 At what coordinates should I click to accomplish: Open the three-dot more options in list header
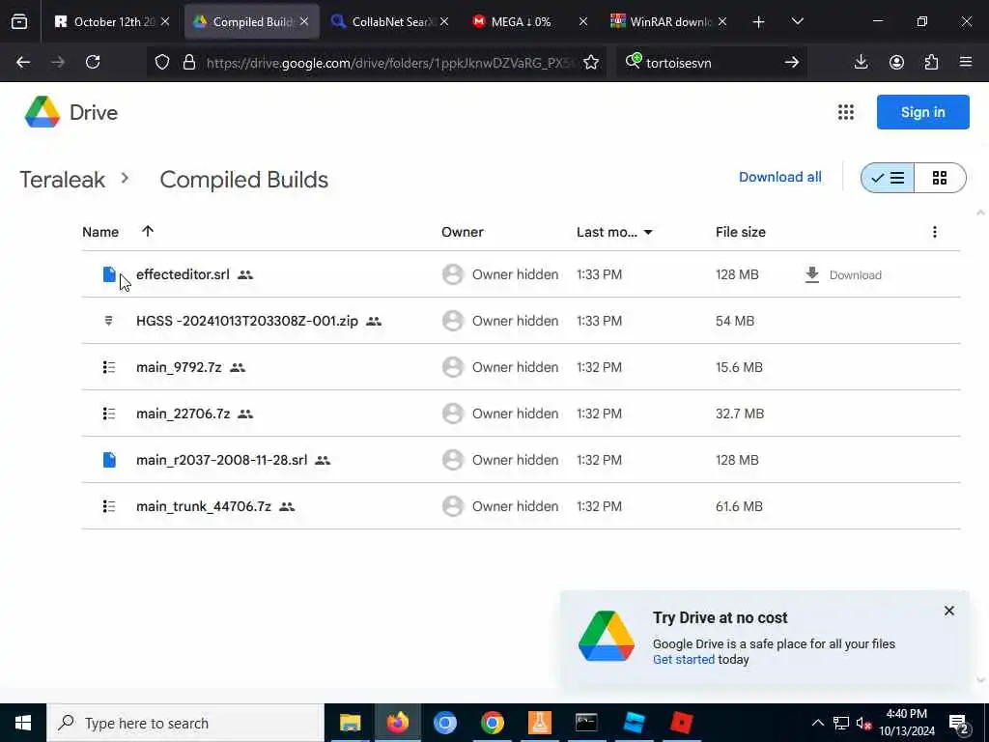935,232
